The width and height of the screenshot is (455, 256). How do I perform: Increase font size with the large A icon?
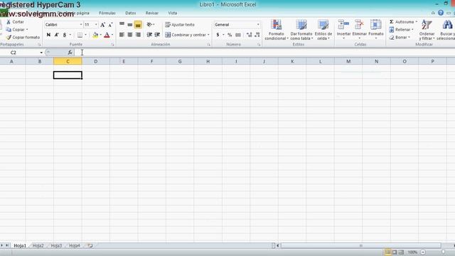pyautogui.click(x=102, y=25)
